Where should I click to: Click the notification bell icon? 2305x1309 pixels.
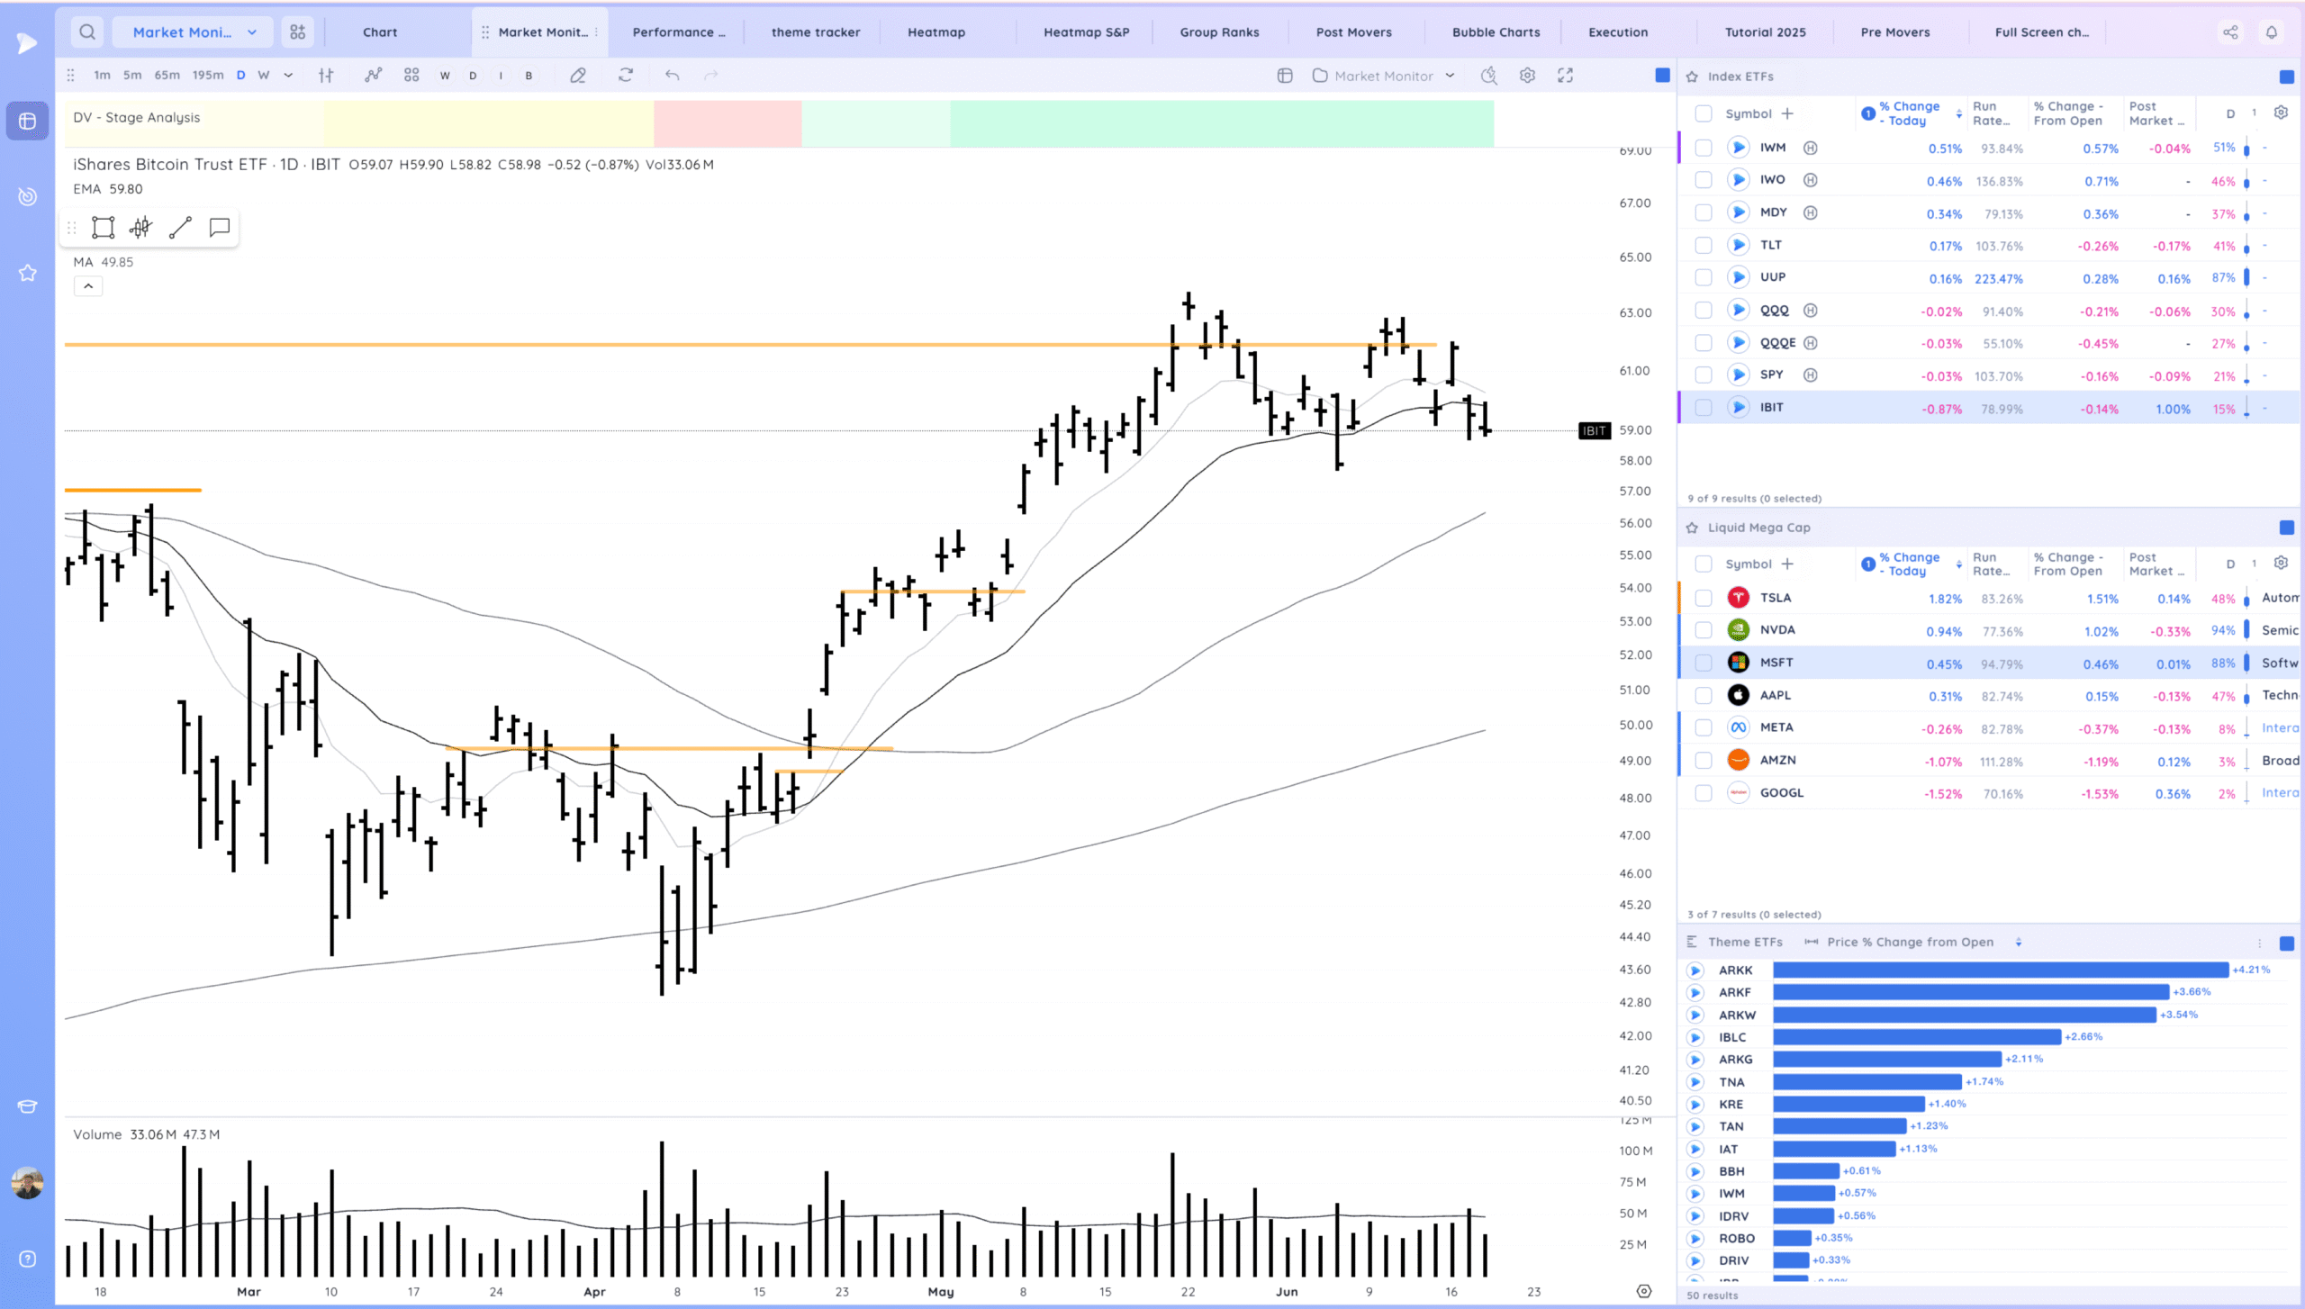pyautogui.click(x=2272, y=32)
